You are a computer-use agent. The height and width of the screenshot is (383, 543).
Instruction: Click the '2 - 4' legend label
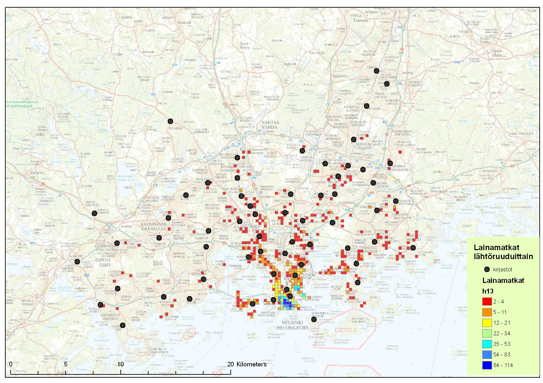click(499, 301)
